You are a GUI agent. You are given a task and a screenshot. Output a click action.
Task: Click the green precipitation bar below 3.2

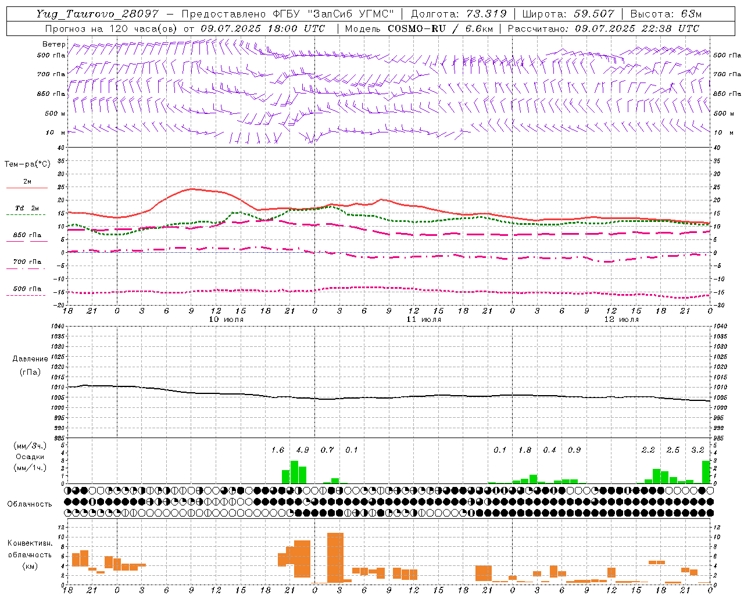click(706, 472)
